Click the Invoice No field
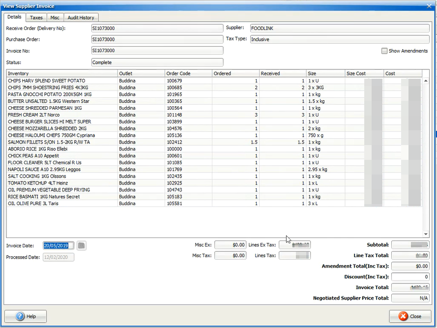Image resolution: width=437 pixels, height=328 pixels. click(157, 51)
